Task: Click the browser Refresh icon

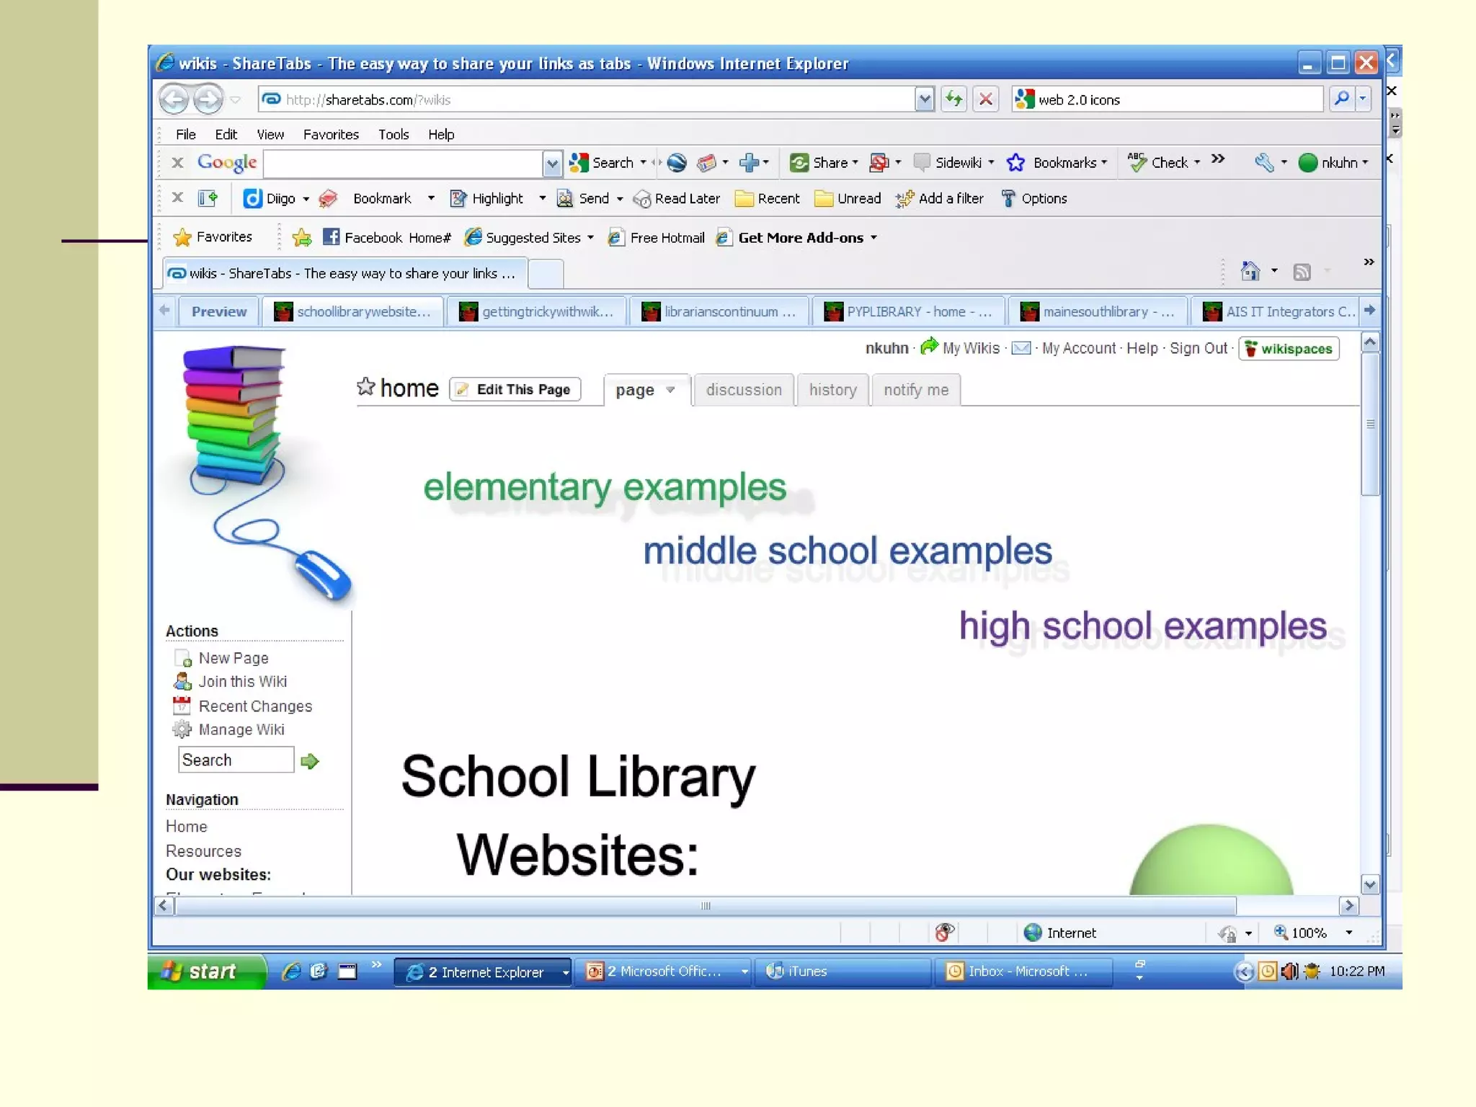Action: point(954,99)
